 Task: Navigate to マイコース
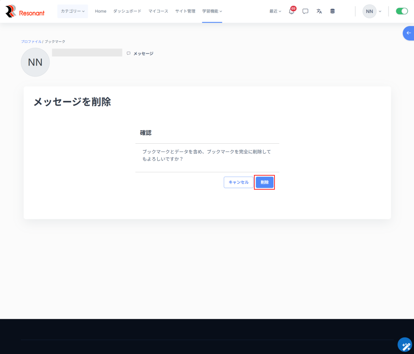(x=158, y=11)
